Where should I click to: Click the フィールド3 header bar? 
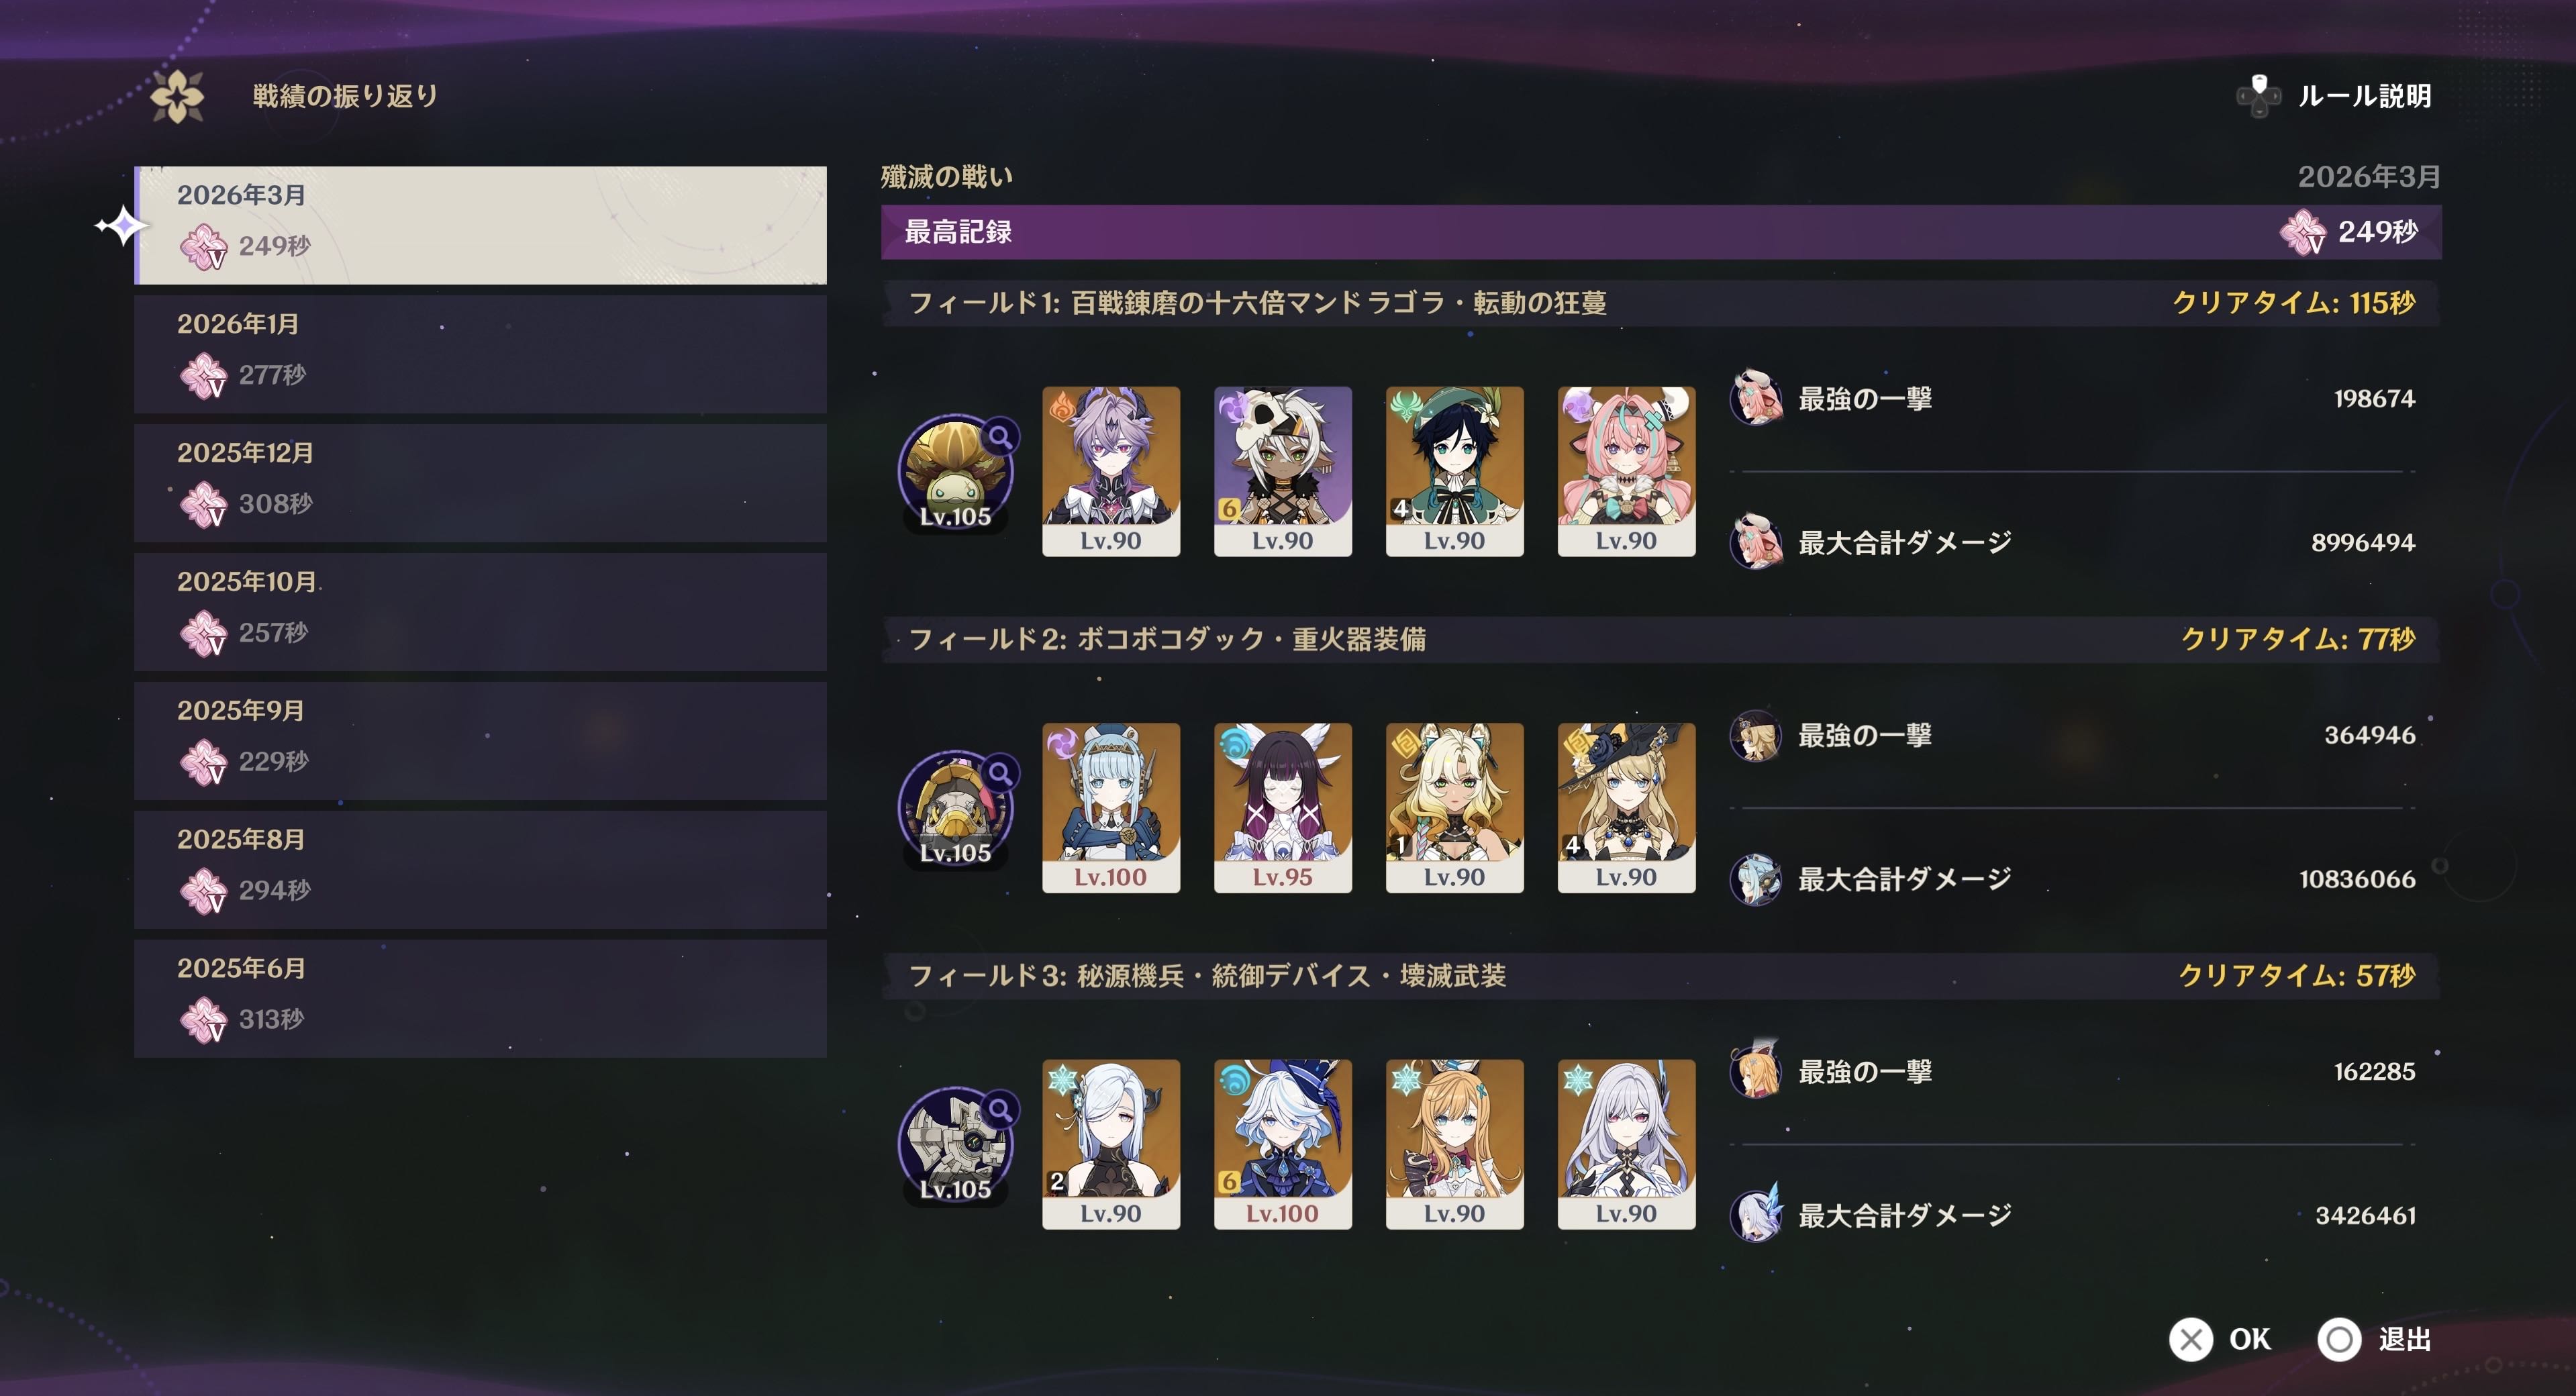(1661, 975)
